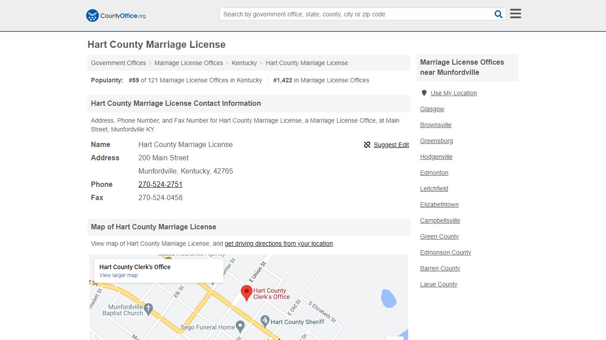Click the Hart County Marriage License page heading
This screenshot has width=606, height=340.
157,44
